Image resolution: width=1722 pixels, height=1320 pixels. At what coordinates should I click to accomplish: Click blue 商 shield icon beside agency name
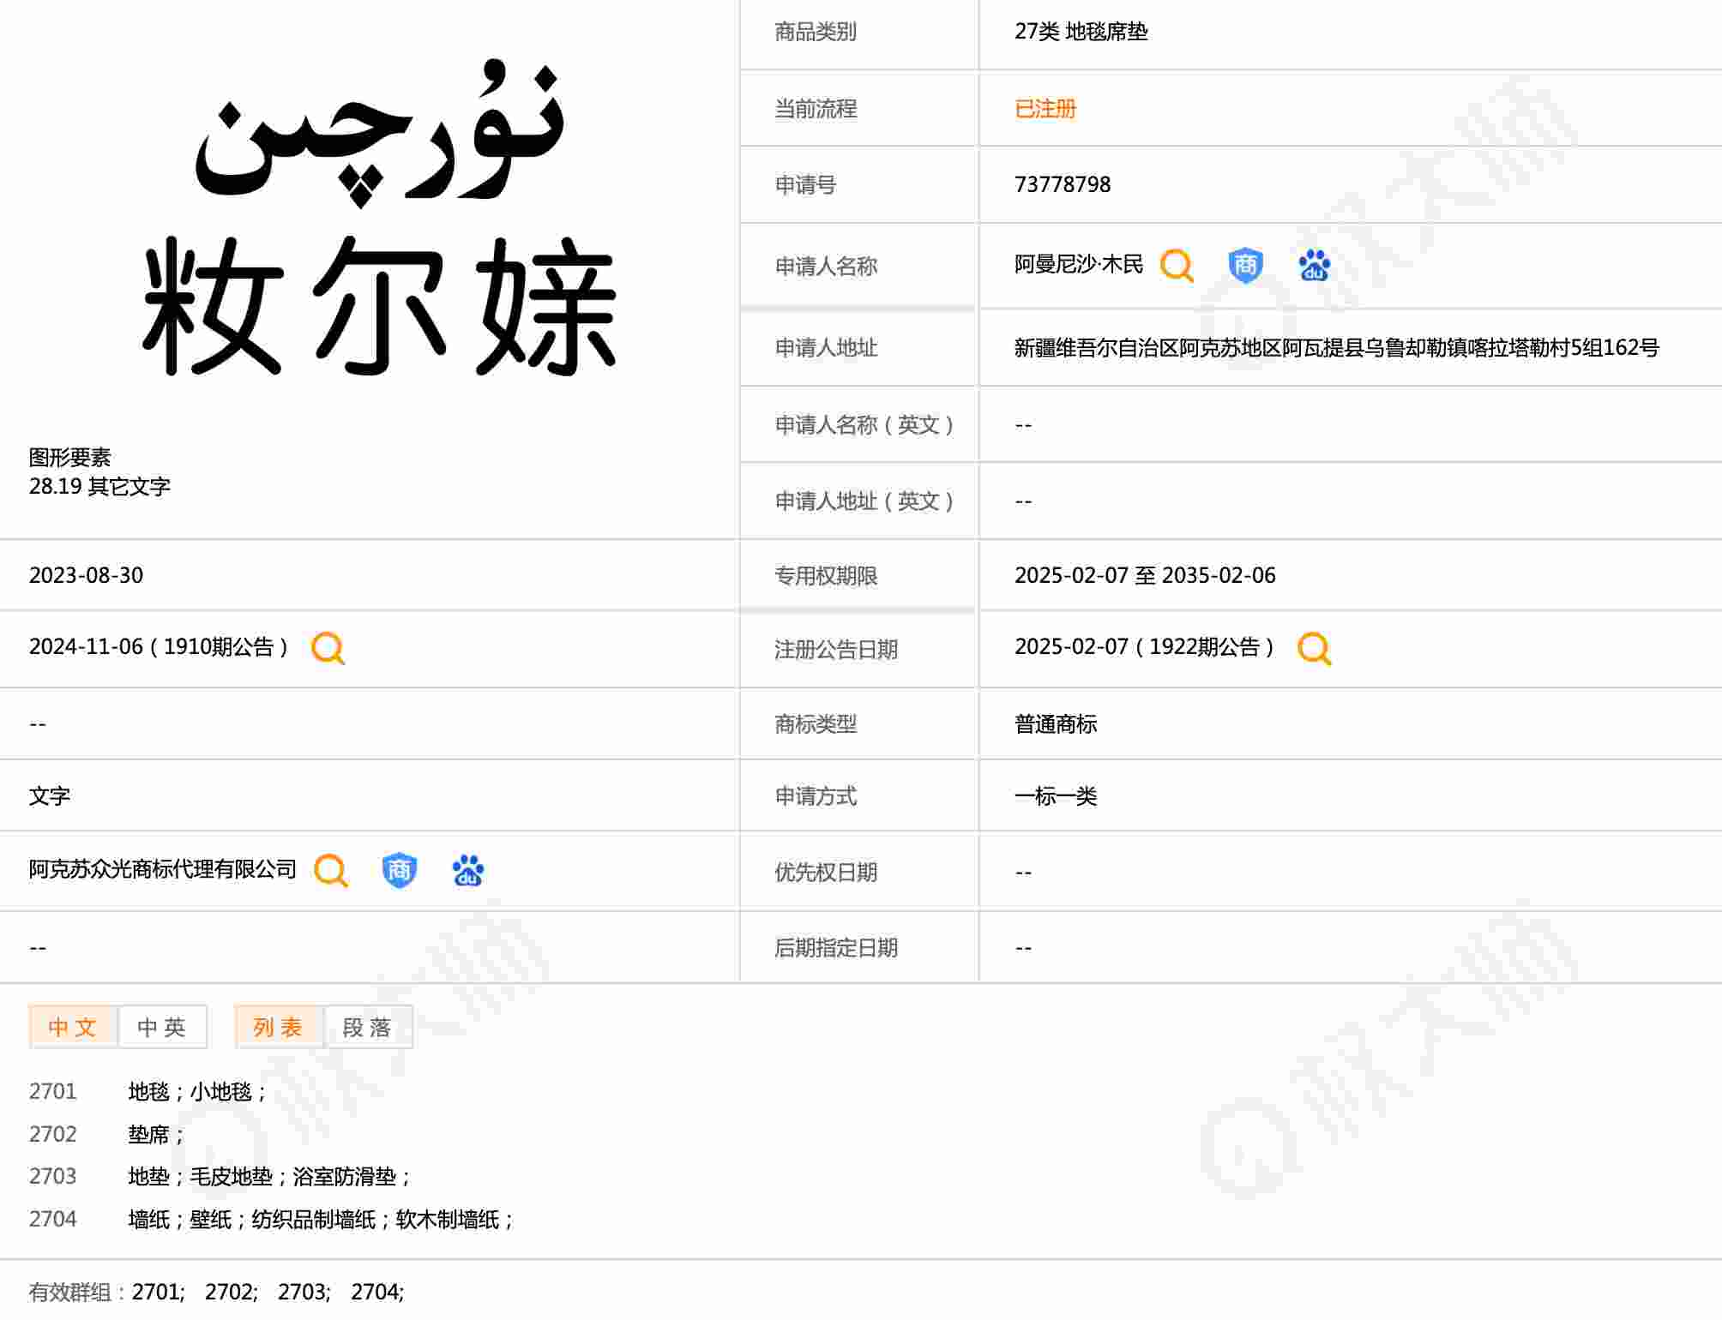pyautogui.click(x=400, y=870)
